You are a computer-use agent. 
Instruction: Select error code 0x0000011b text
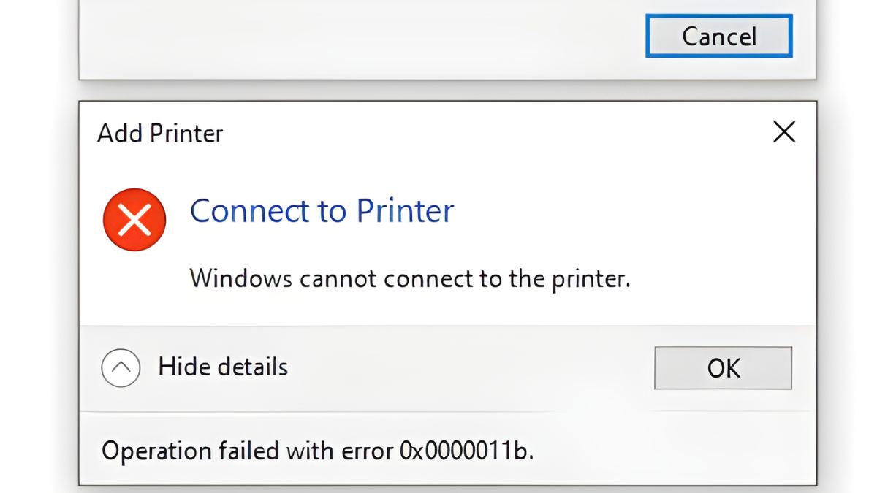466,451
